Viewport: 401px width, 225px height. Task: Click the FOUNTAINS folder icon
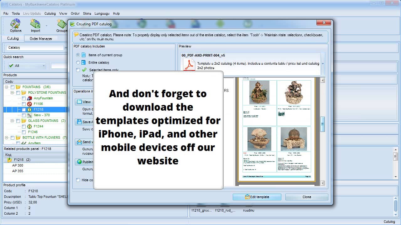pyautogui.click(x=18, y=87)
